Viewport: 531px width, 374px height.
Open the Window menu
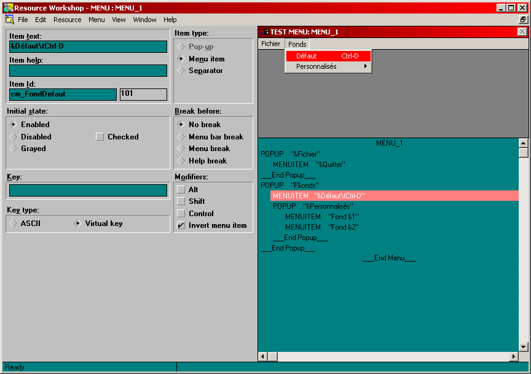pyautogui.click(x=144, y=20)
